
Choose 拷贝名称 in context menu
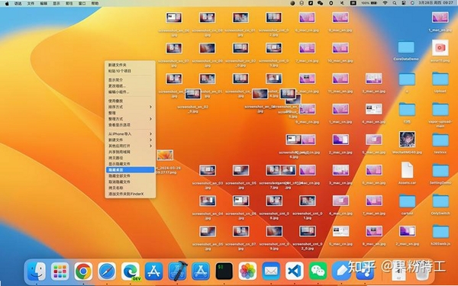click(131, 188)
